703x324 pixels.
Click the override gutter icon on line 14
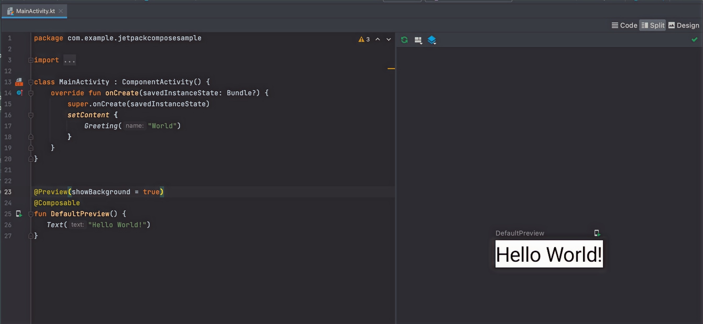point(19,93)
